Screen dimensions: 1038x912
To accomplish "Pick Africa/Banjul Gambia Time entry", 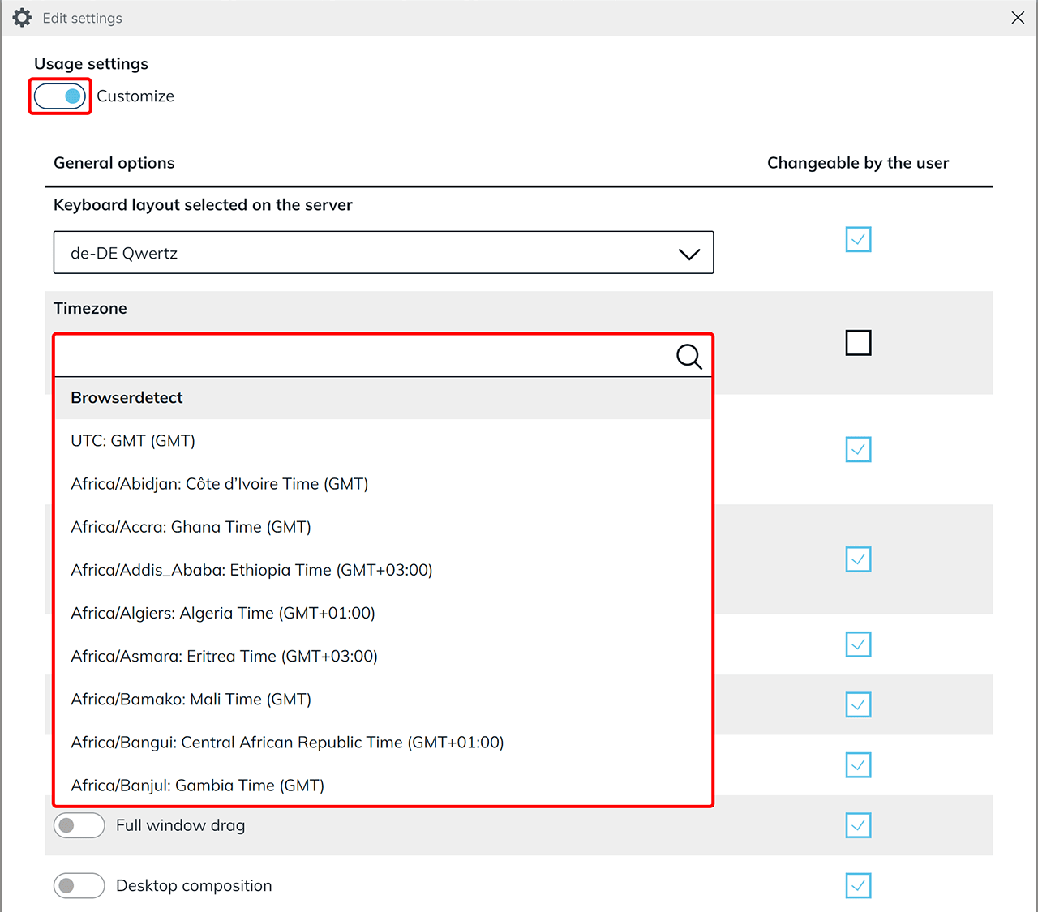I will pyautogui.click(x=197, y=786).
